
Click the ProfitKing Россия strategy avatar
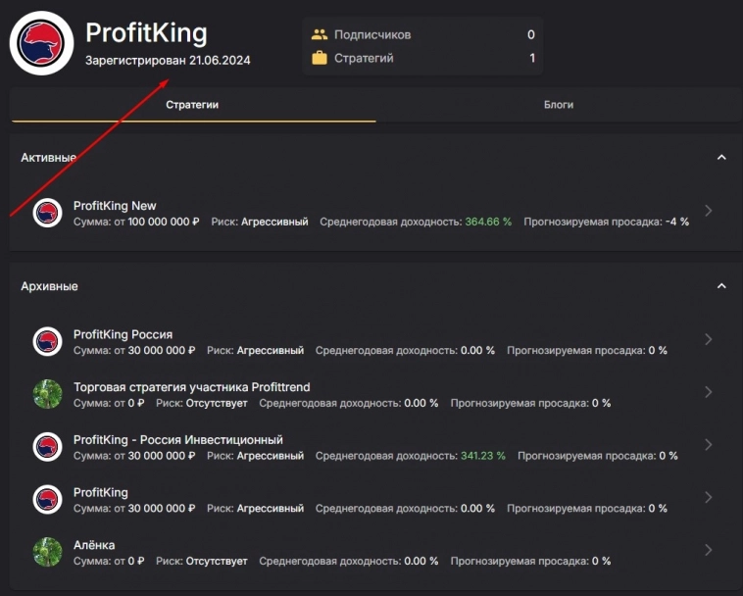click(x=47, y=341)
